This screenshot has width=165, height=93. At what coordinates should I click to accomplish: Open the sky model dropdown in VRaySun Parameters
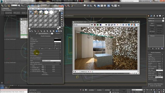(x=159, y=77)
